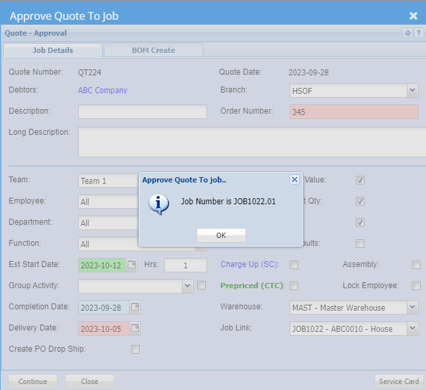Expand the Job Link dropdown
This screenshot has height=390, width=426.
point(412,329)
